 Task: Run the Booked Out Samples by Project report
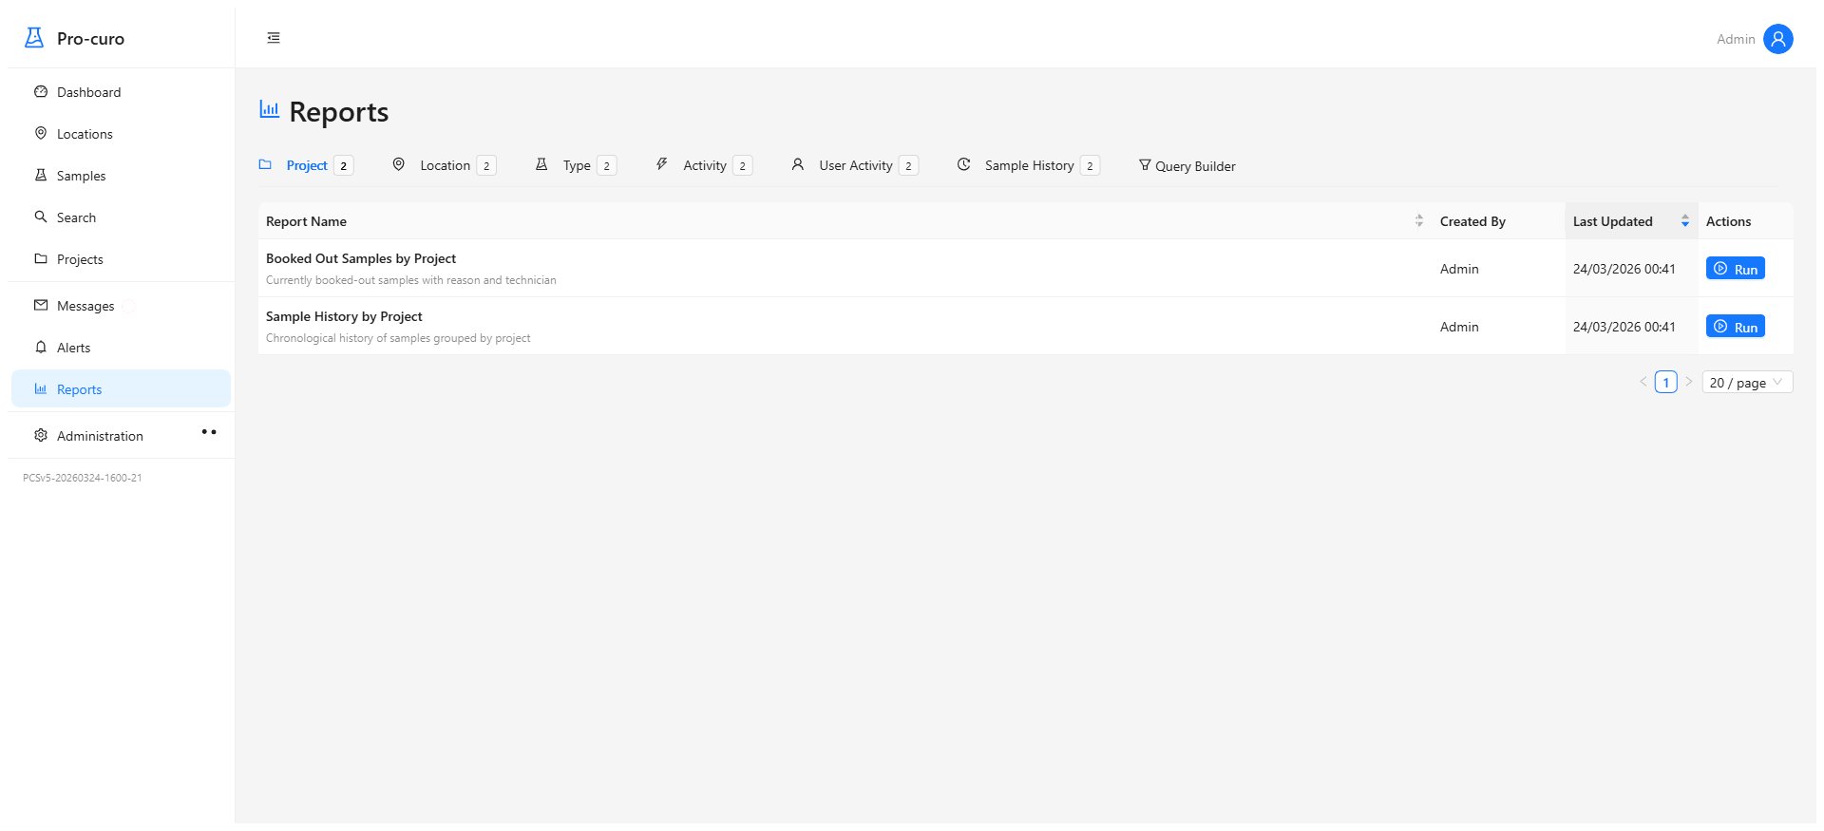[x=1735, y=269]
